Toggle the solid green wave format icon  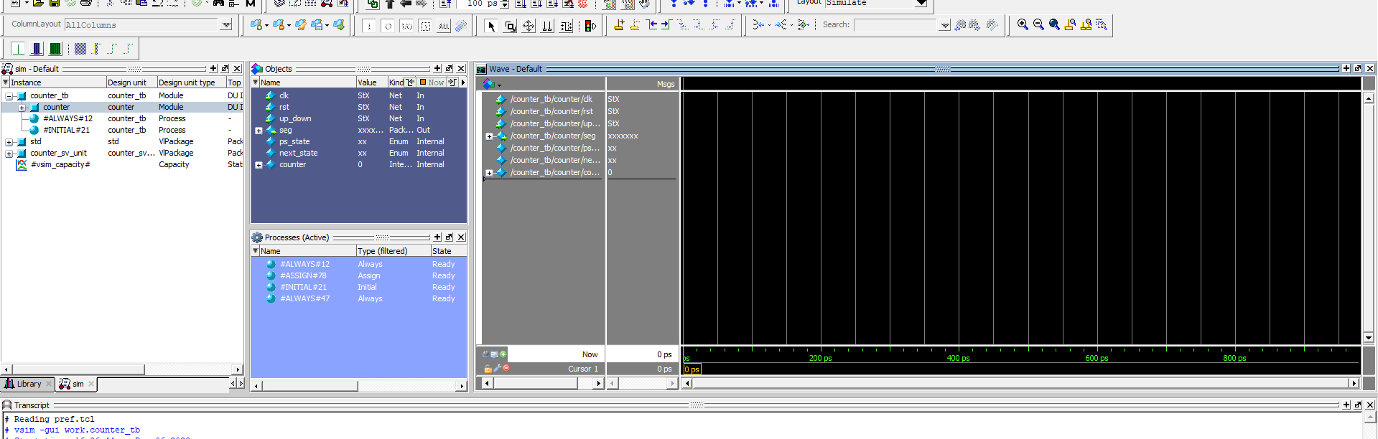tap(55, 49)
